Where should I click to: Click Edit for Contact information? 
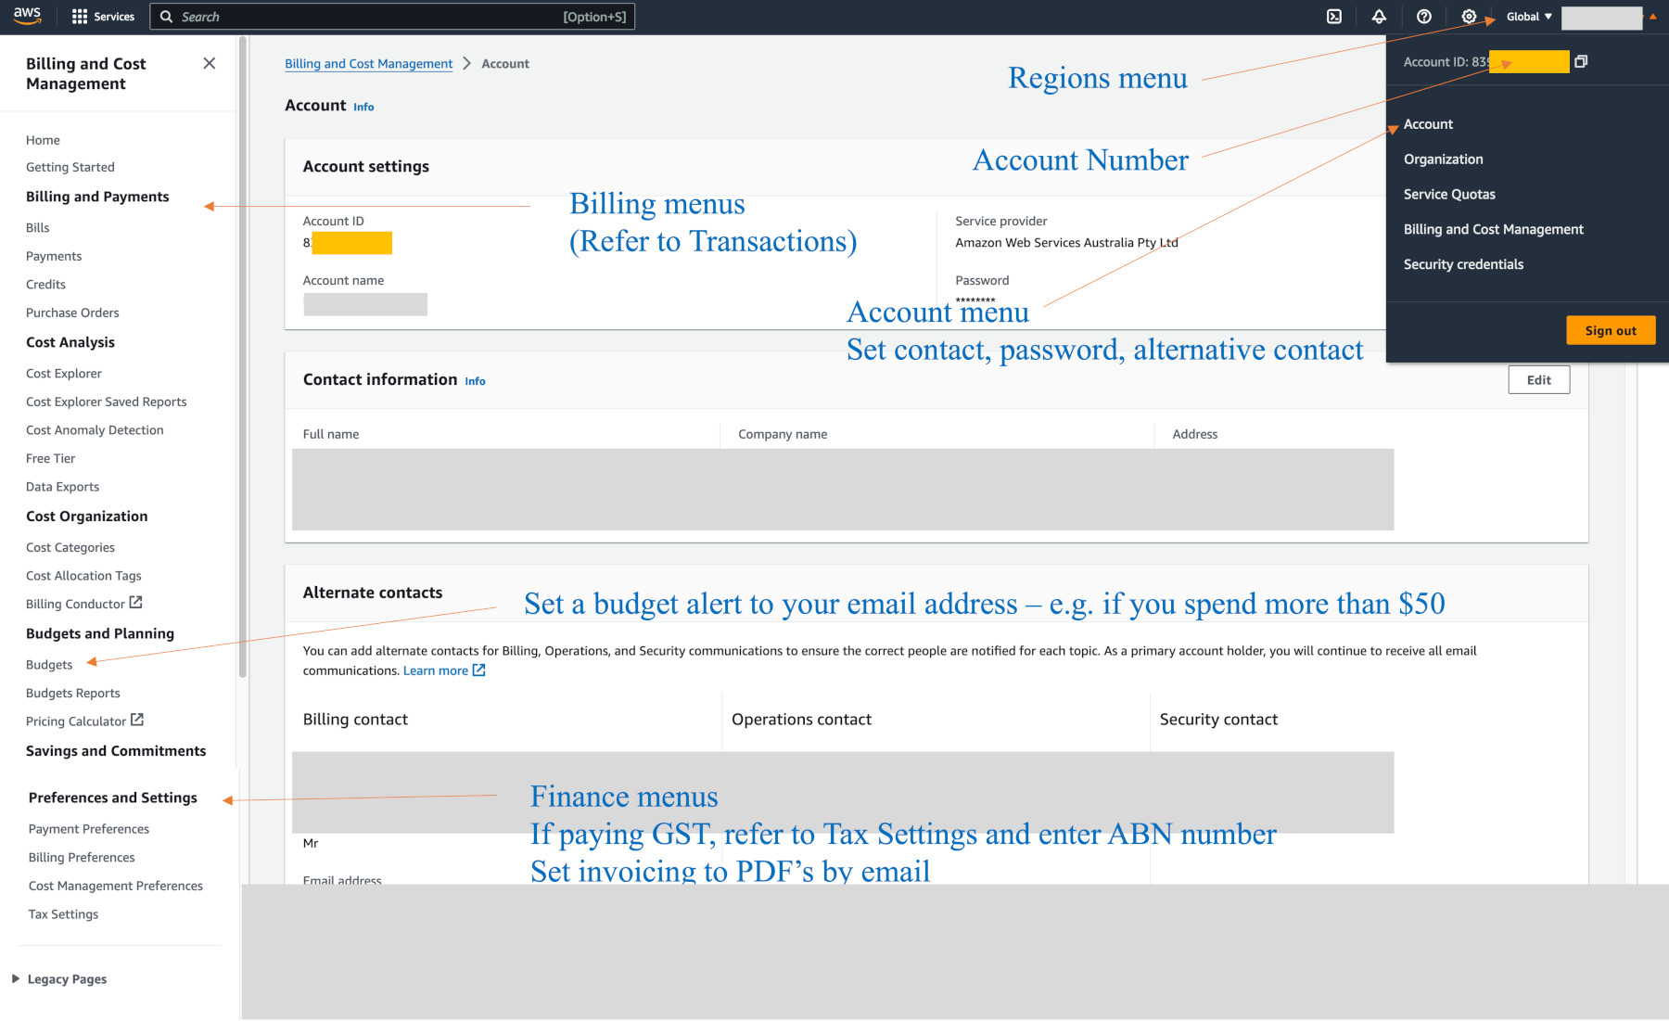(1538, 380)
